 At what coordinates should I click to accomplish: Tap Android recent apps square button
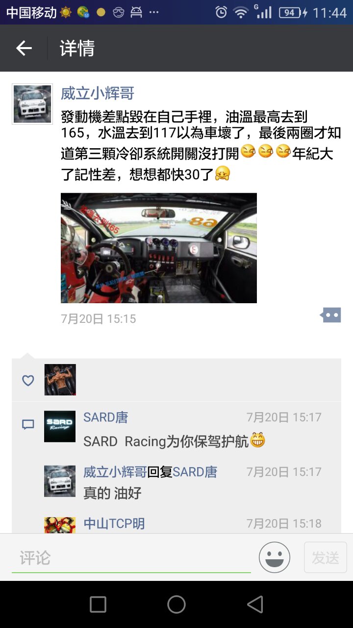pos(98,604)
